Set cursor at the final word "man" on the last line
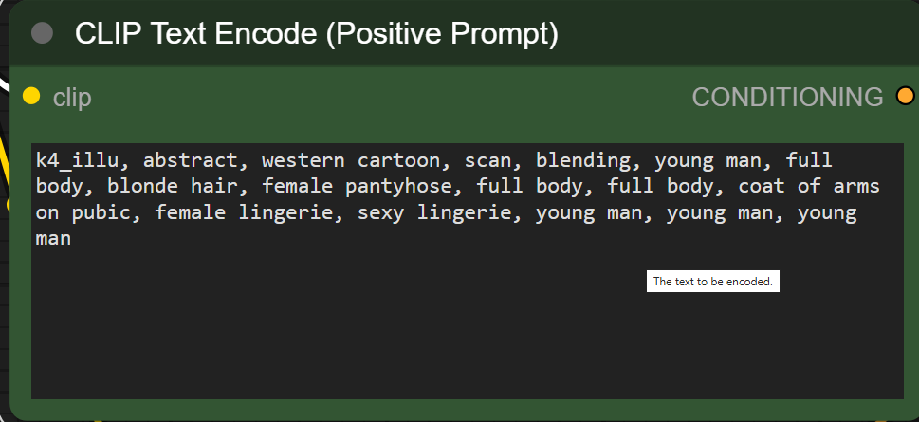 click(54, 239)
